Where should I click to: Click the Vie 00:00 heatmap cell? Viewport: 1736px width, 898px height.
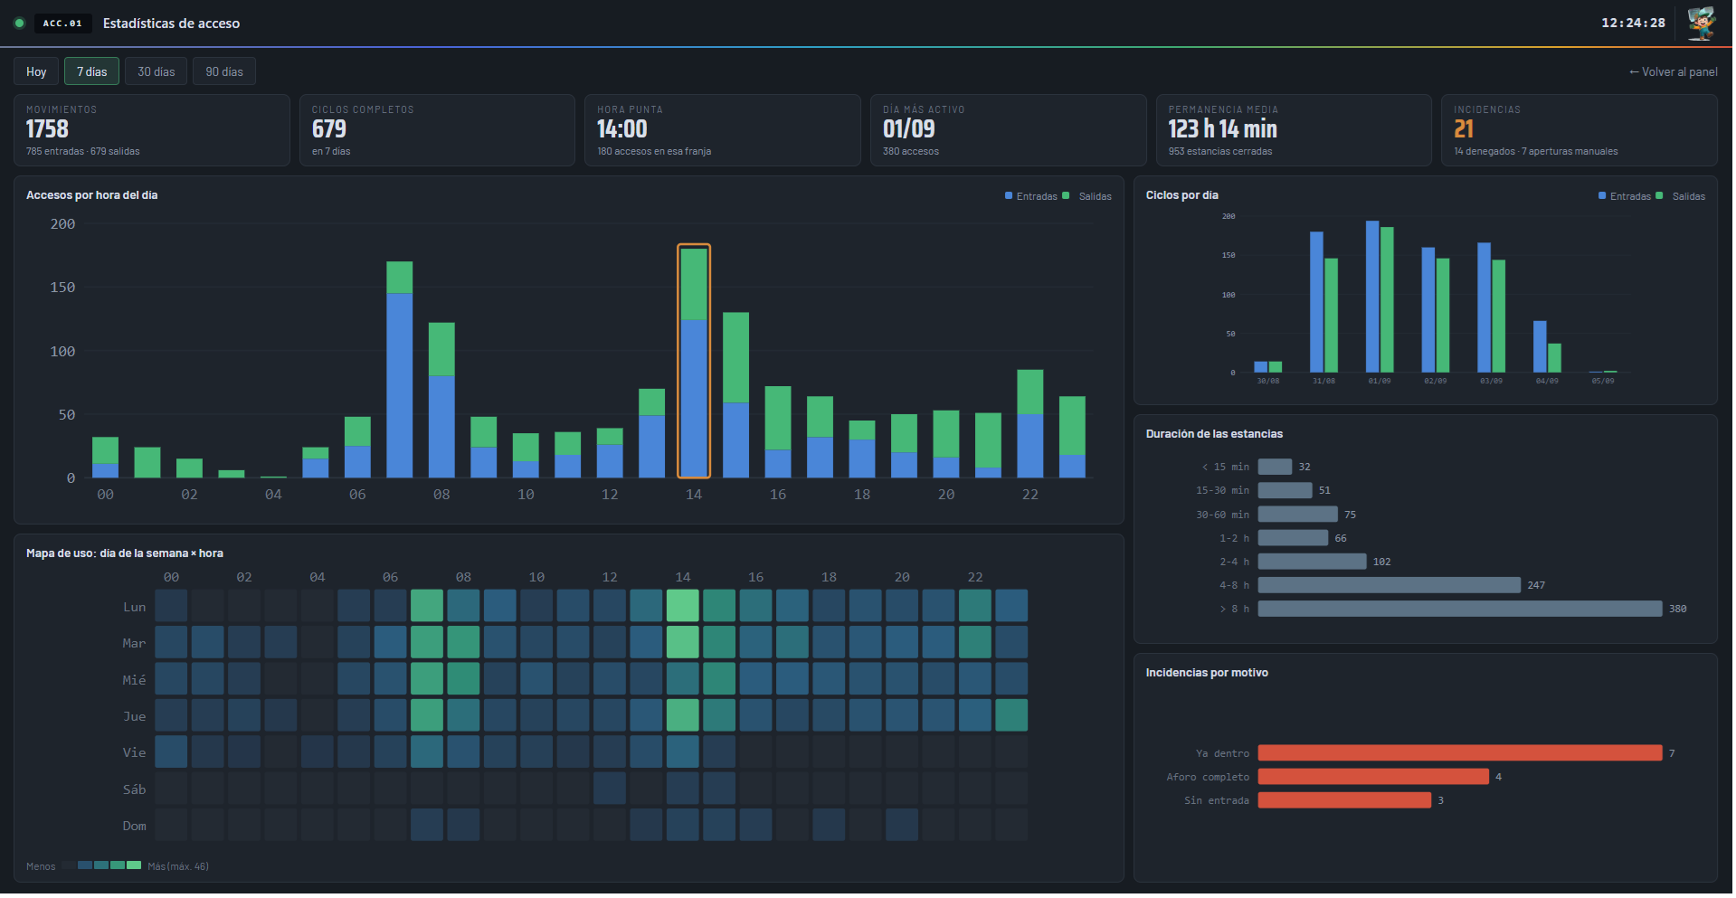point(171,752)
